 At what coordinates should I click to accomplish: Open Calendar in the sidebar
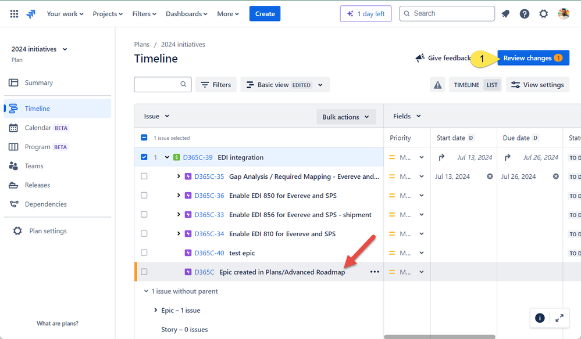[58, 128]
